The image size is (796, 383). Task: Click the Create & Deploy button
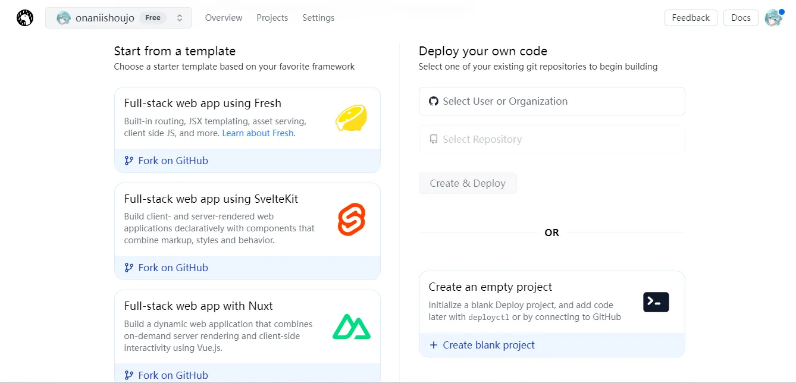click(468, 183)
